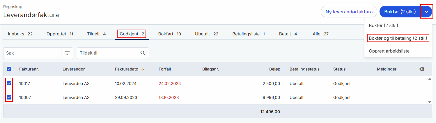Click the main Bokfør (2 stk.) button

400,12
